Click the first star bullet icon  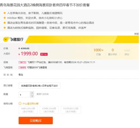pos(5,13)
